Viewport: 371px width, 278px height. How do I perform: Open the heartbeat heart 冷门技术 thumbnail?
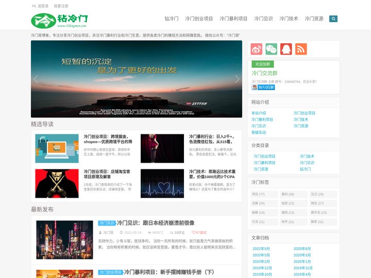coord(162,183)
